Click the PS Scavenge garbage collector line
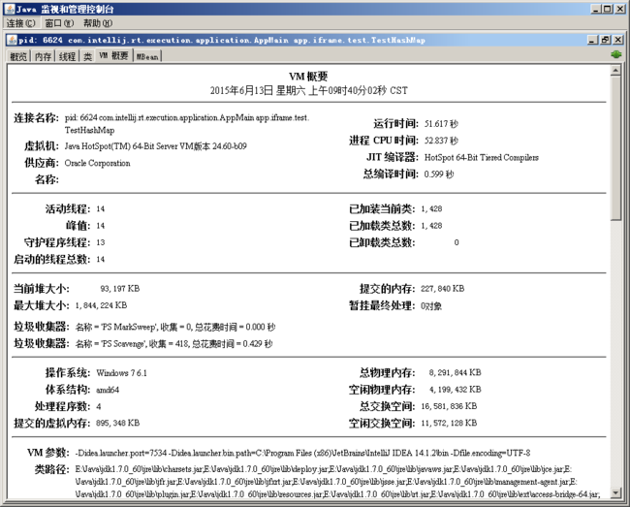The height and width of the screenshot is (507, 630). point(173,344)
